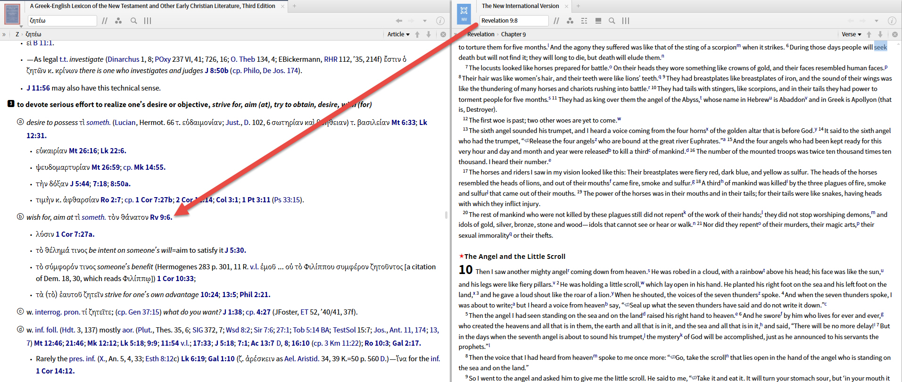Image resolution: width=902 pixels, height=382 pixels.
Task: Open history dropdown in the NIV panel
Action: pos(877,21)
